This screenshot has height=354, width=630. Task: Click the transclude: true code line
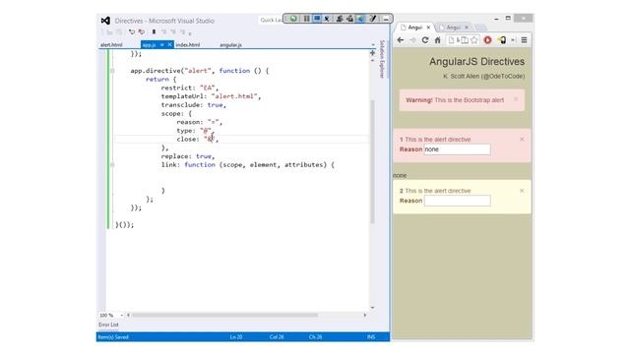tap(194, 105)
